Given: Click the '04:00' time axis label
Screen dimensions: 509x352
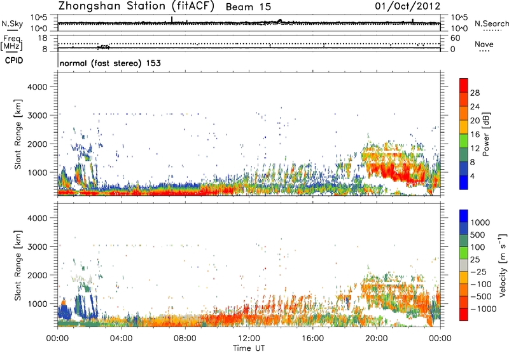Looking at the screenshot, I should (122, 339).
